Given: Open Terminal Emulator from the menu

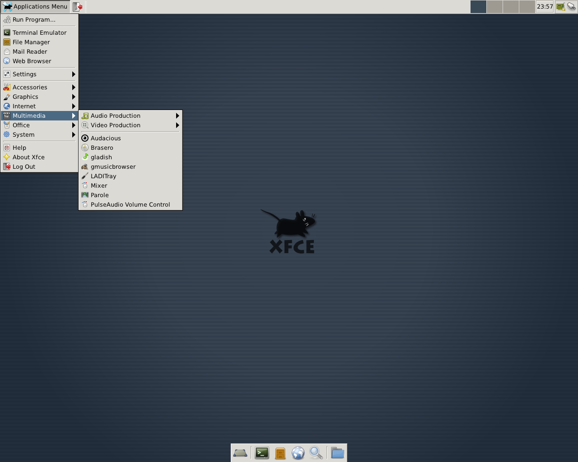Looking at the screenshot, I should tap(39, 32).
